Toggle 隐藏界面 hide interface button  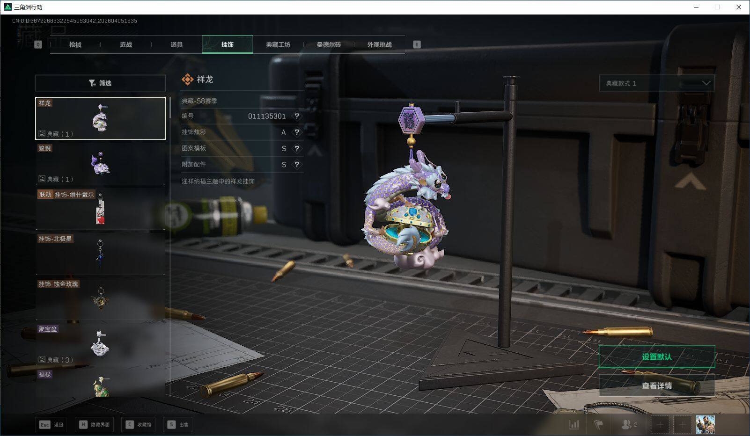(95, 425)
